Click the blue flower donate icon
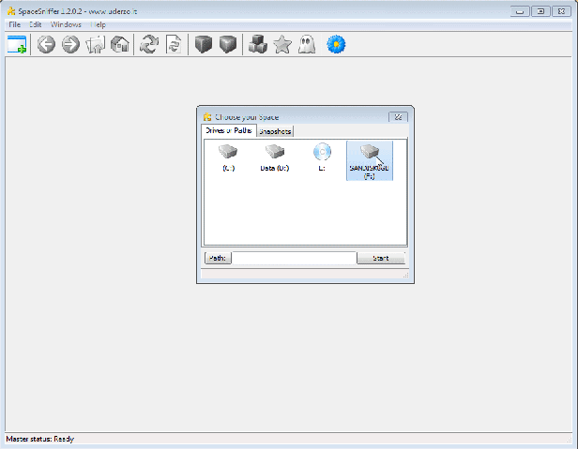 pos(335,44)
